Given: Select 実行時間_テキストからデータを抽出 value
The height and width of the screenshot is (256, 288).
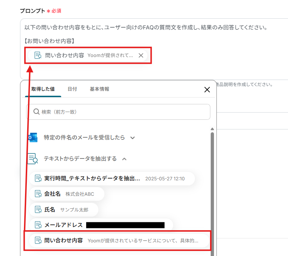Looking at the screenshot, I should [x=112, y=179].
